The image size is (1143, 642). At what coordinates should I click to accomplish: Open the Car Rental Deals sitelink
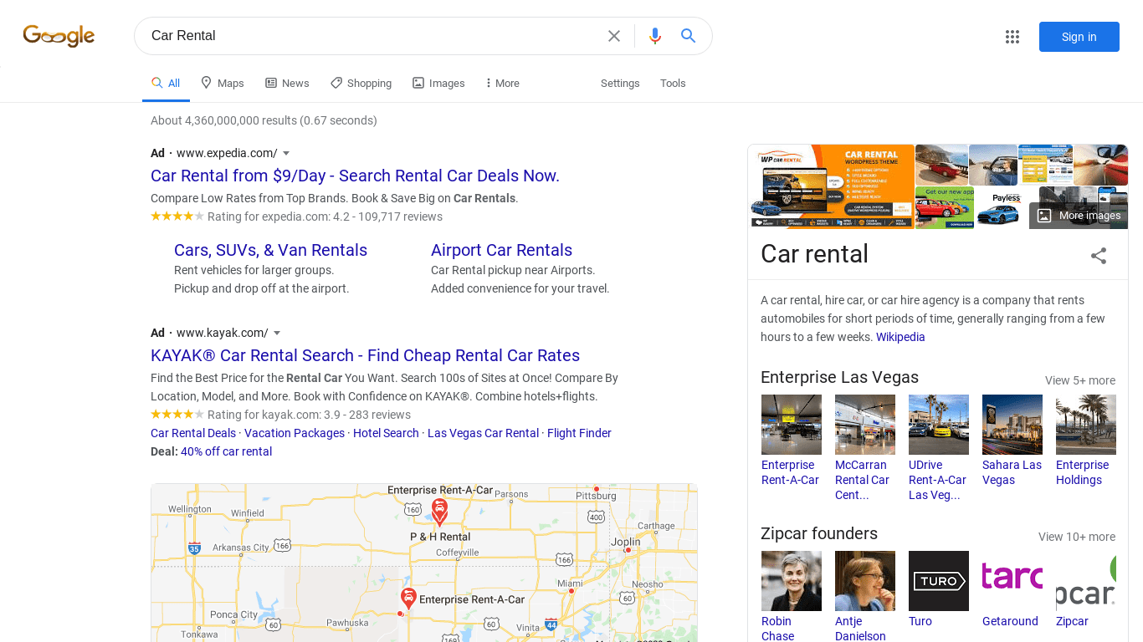point(193,433)
